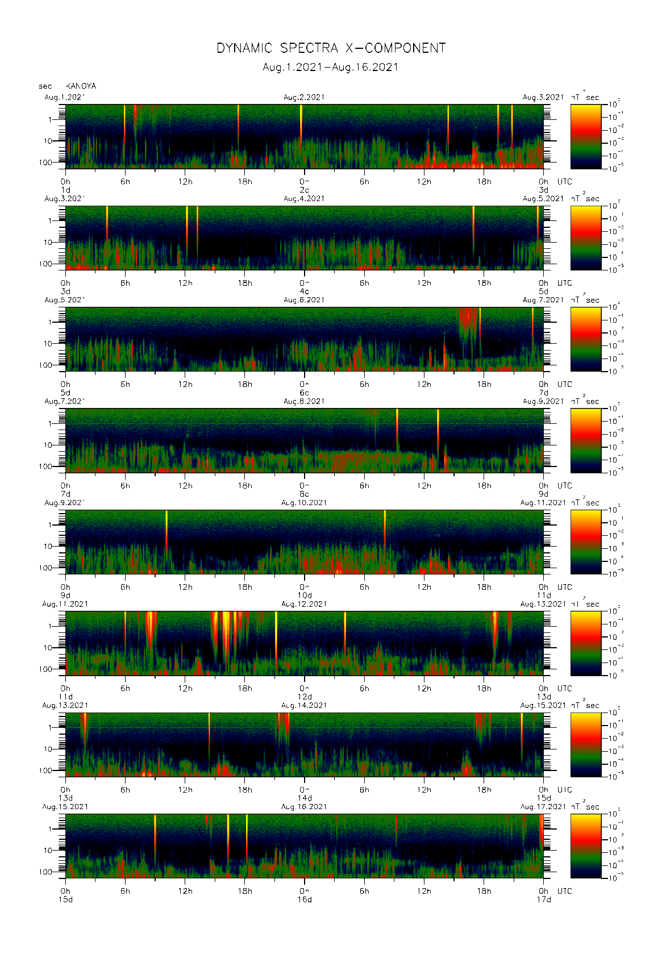Click the '16d' day marker
The image size is (662, 954).
[x=305, y=899]
